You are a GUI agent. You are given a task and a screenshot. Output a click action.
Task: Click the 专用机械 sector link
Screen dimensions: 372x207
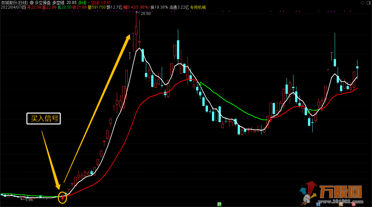(x=198, y=7)
